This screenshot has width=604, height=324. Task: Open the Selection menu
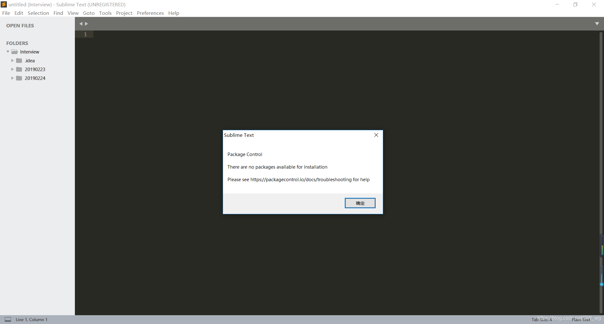[38, 13]
